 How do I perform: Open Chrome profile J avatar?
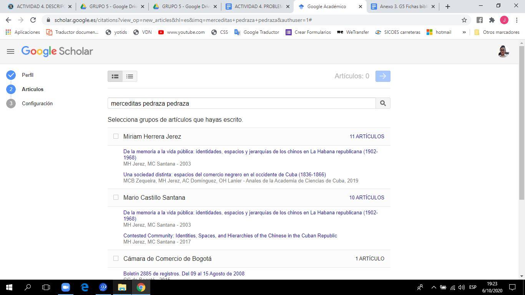tap(504, 20)
